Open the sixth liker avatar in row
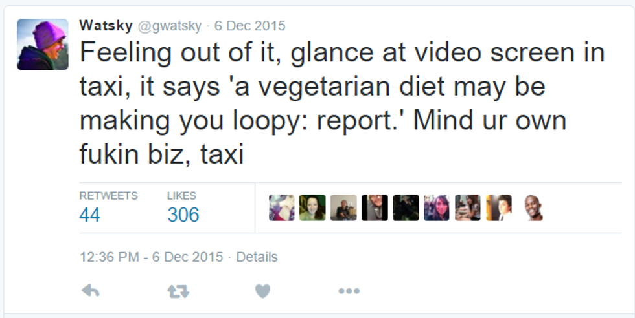Viewport: 635px width, 318px height. 437,207
